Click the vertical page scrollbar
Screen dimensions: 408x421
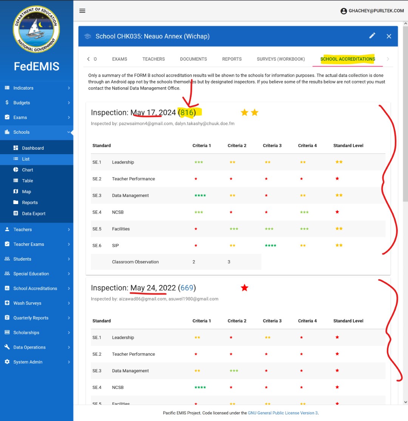(x=405, y=113)
